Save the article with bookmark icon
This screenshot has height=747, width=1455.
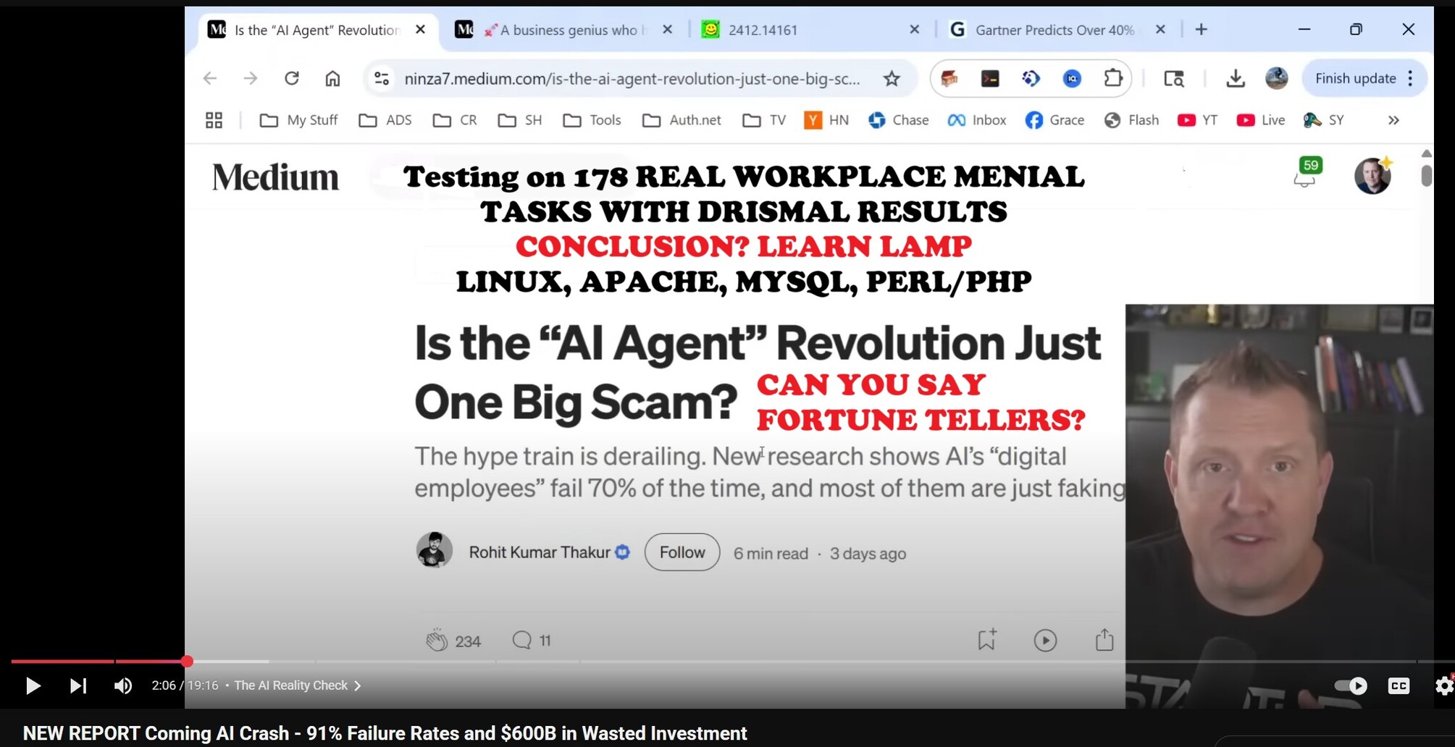(986, 640)
